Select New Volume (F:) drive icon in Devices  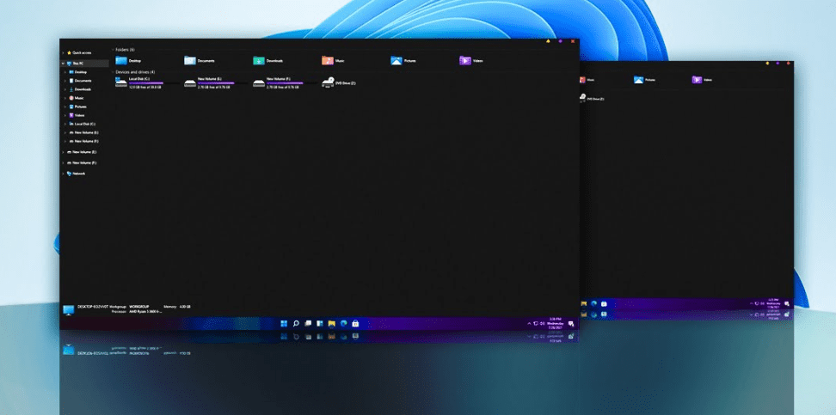pos(259,82)
